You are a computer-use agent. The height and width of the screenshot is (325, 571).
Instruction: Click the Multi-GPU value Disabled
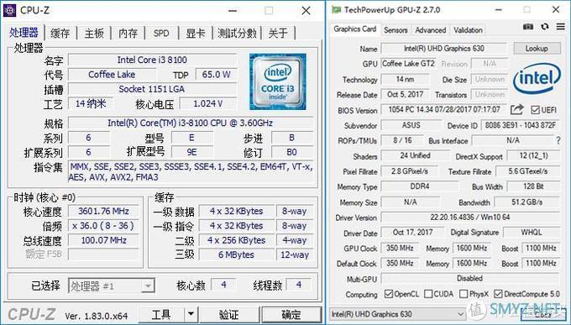[x=470, y=278]
